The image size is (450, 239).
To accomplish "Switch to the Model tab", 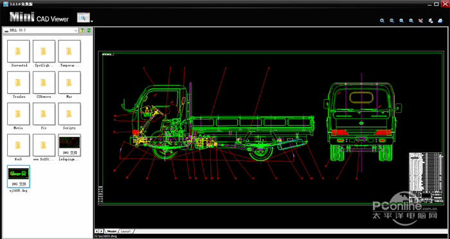I will point(112,231).
